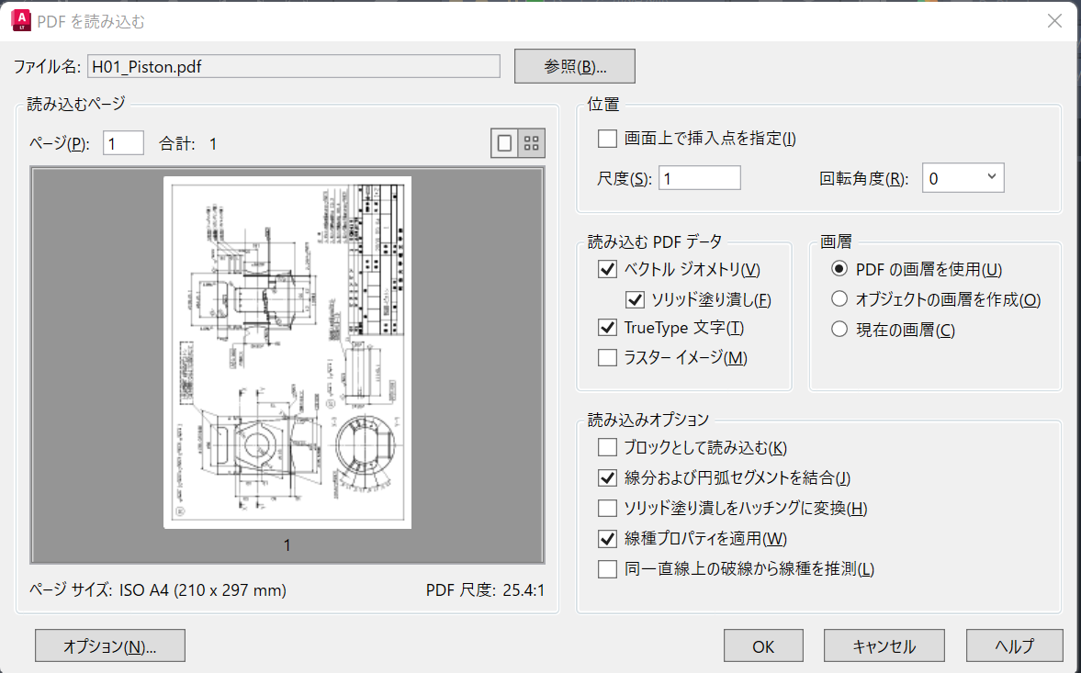Select PDF の画層を使用 radio button
The image size is (1081, 673).
point(839,269)
